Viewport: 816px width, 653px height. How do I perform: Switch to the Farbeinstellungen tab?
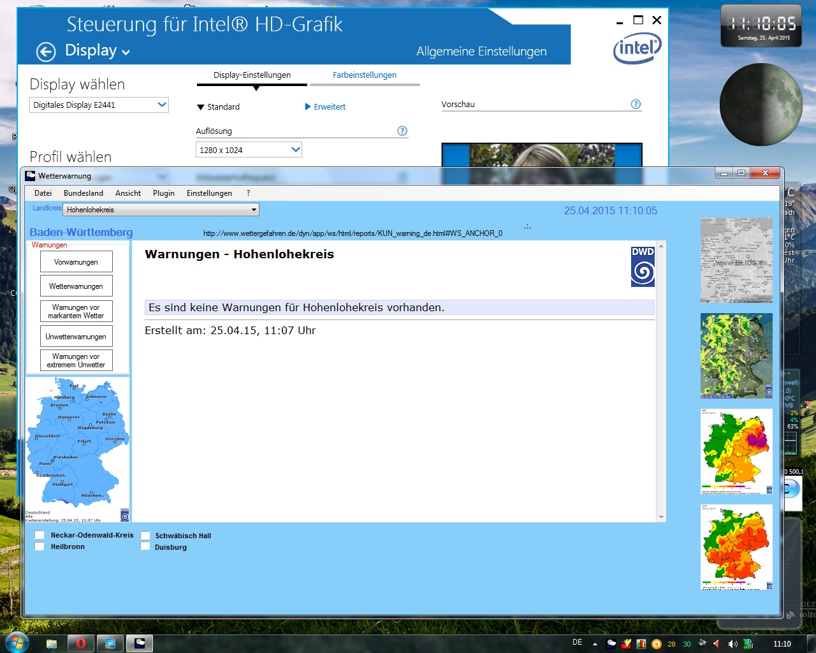[x=364, y=75]
